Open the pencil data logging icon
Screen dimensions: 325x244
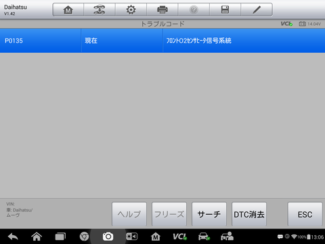coord(257,9)
